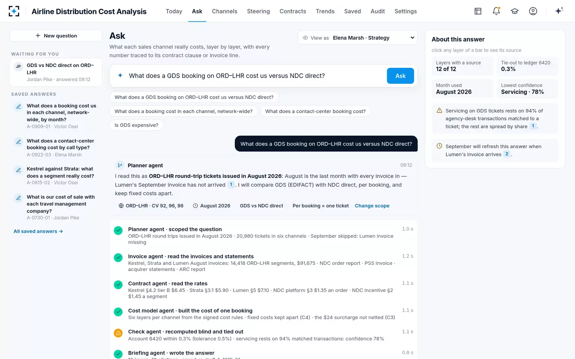Click the green check for Invoice agent step
575x359 pixels.
[118, 257]
